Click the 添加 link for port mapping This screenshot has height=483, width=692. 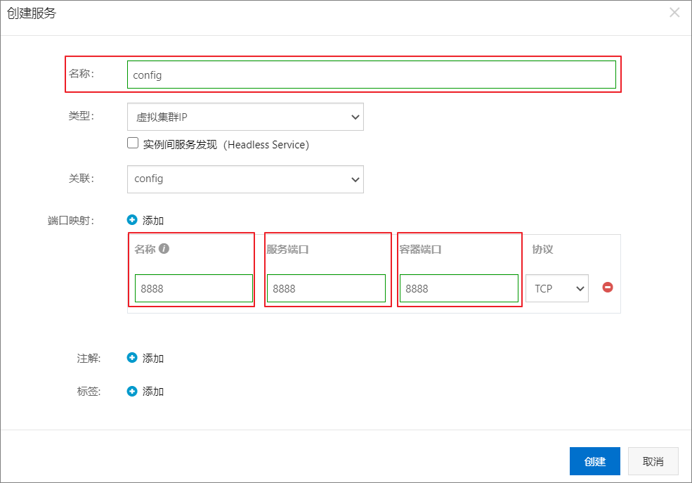(x=152, y=220)
